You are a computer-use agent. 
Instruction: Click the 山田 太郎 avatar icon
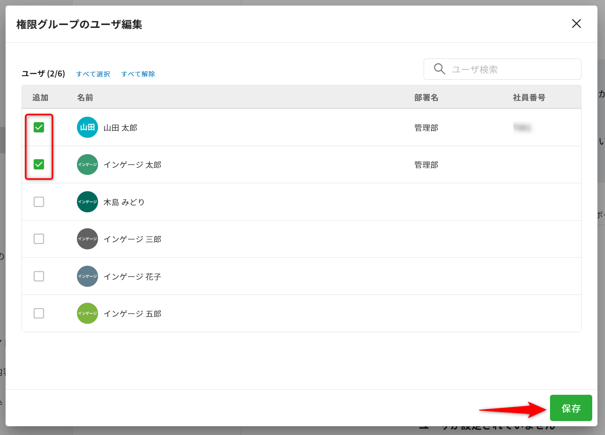click(x=87, y=127)
